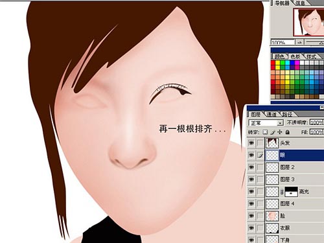Click the Navigator preview thumbnail
Screen dimensions: 324x243
(x=308, y=22)
